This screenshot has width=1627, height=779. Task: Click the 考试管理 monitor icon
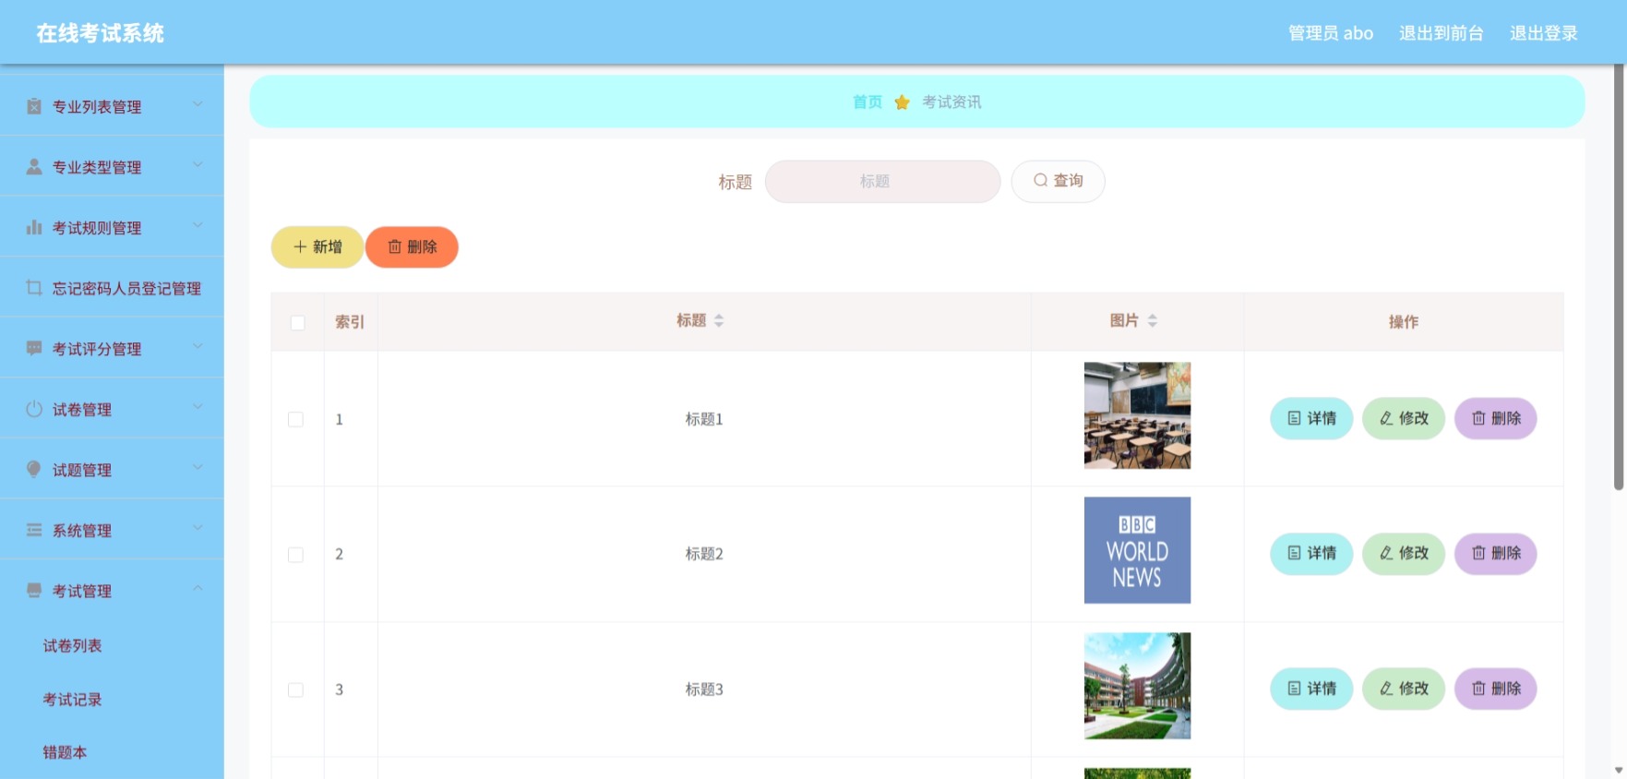[34, 590]
